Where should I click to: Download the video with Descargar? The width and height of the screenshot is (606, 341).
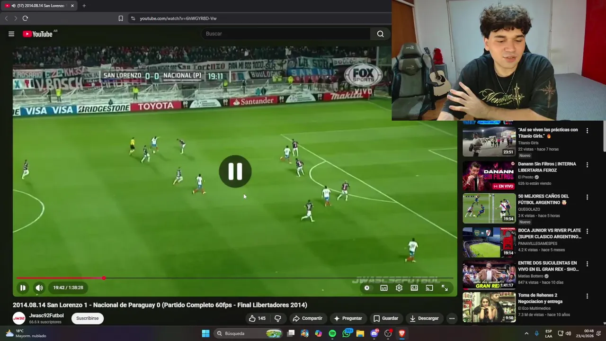424,318
